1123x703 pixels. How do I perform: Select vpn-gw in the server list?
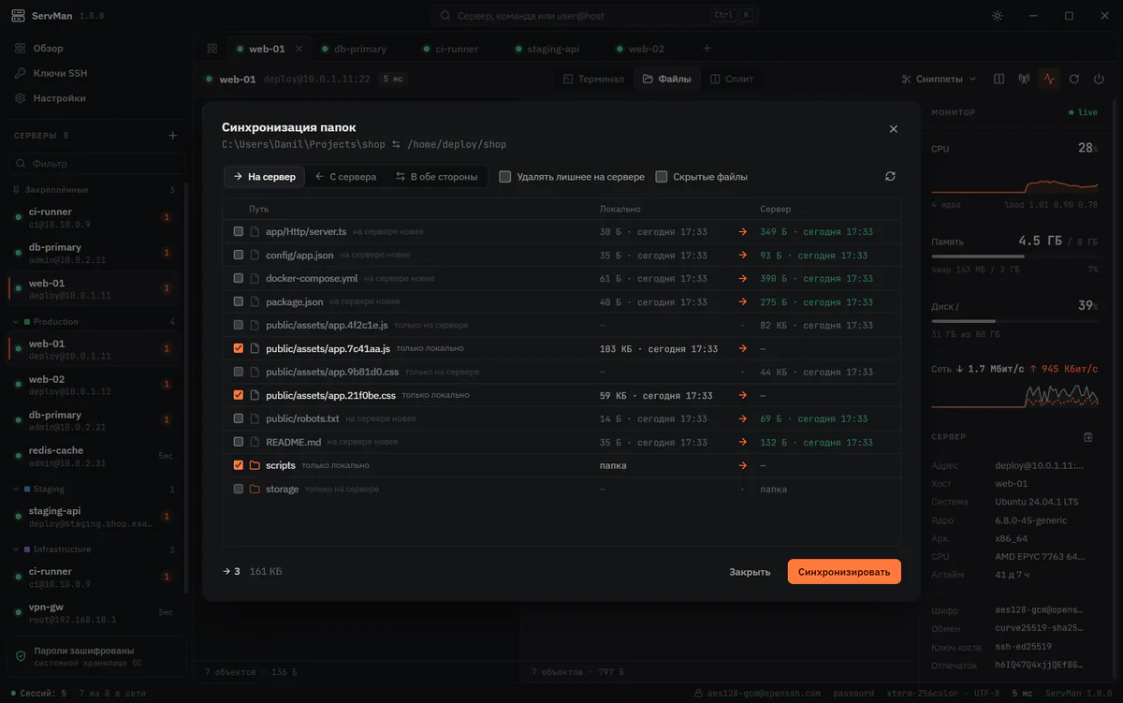(94, 612)
